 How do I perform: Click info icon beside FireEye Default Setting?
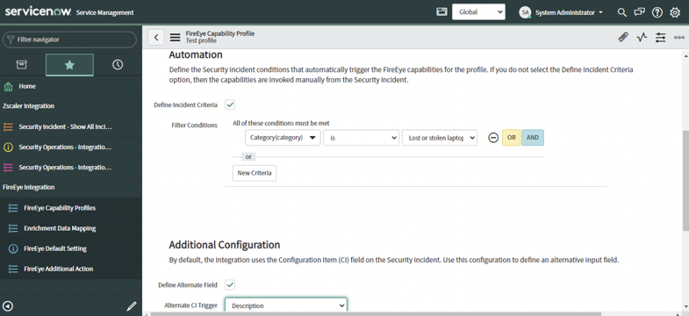coord(13,248)
